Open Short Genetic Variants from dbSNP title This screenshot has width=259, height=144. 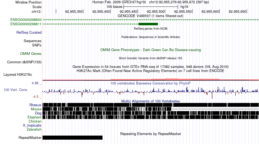[150, 58]
